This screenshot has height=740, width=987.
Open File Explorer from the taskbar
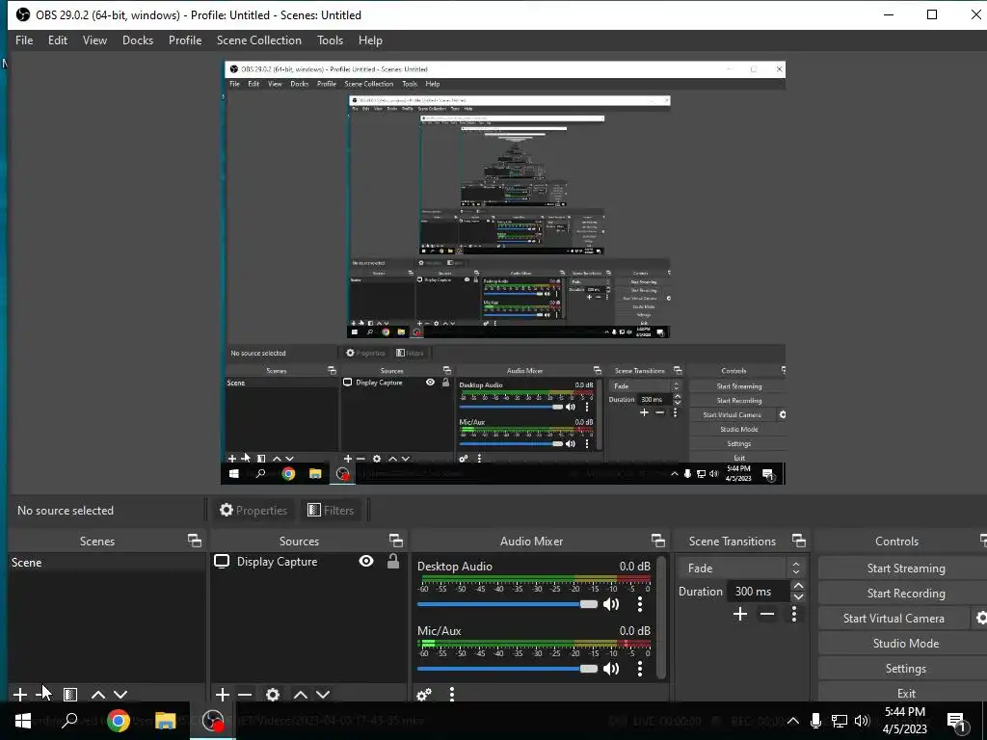tap(166, 721)
